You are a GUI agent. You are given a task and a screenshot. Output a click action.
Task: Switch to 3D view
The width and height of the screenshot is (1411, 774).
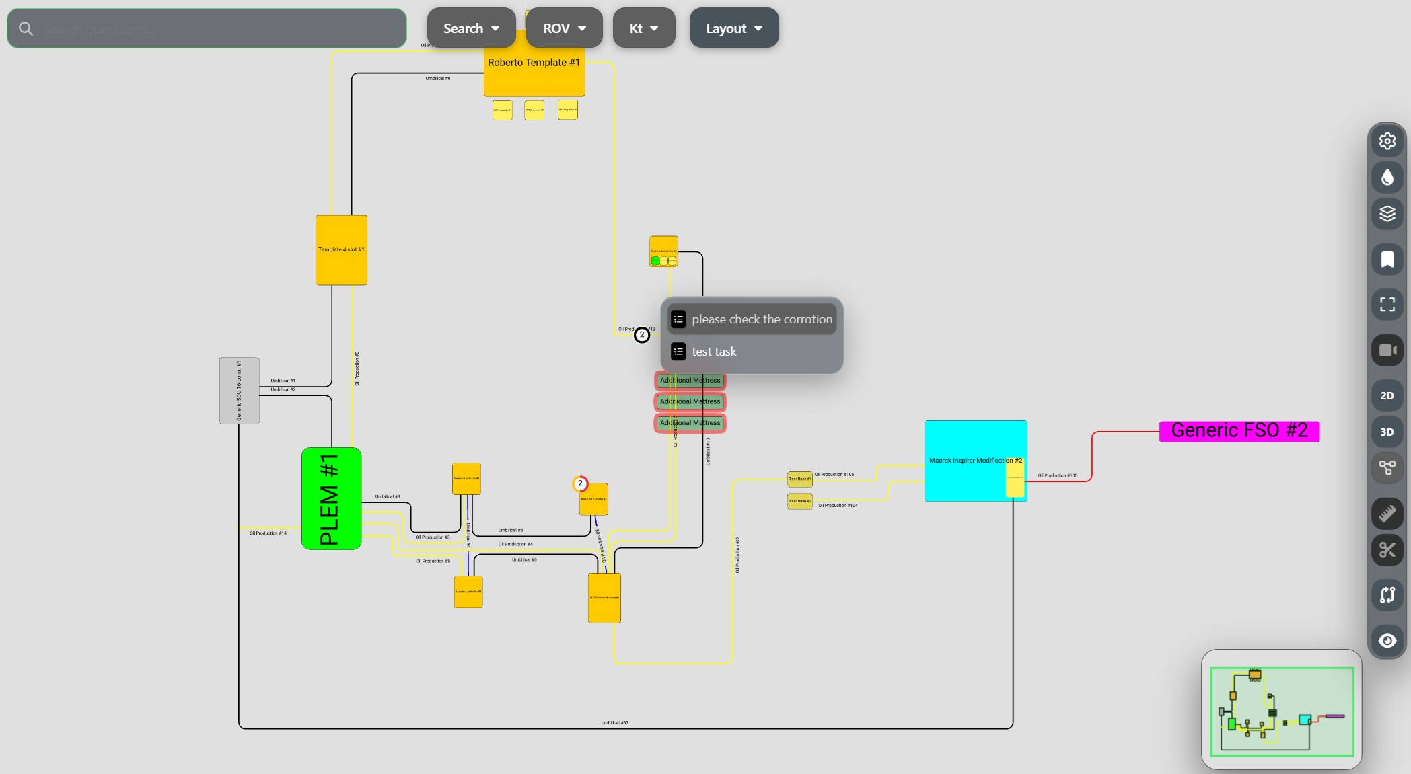[1387, 432]
